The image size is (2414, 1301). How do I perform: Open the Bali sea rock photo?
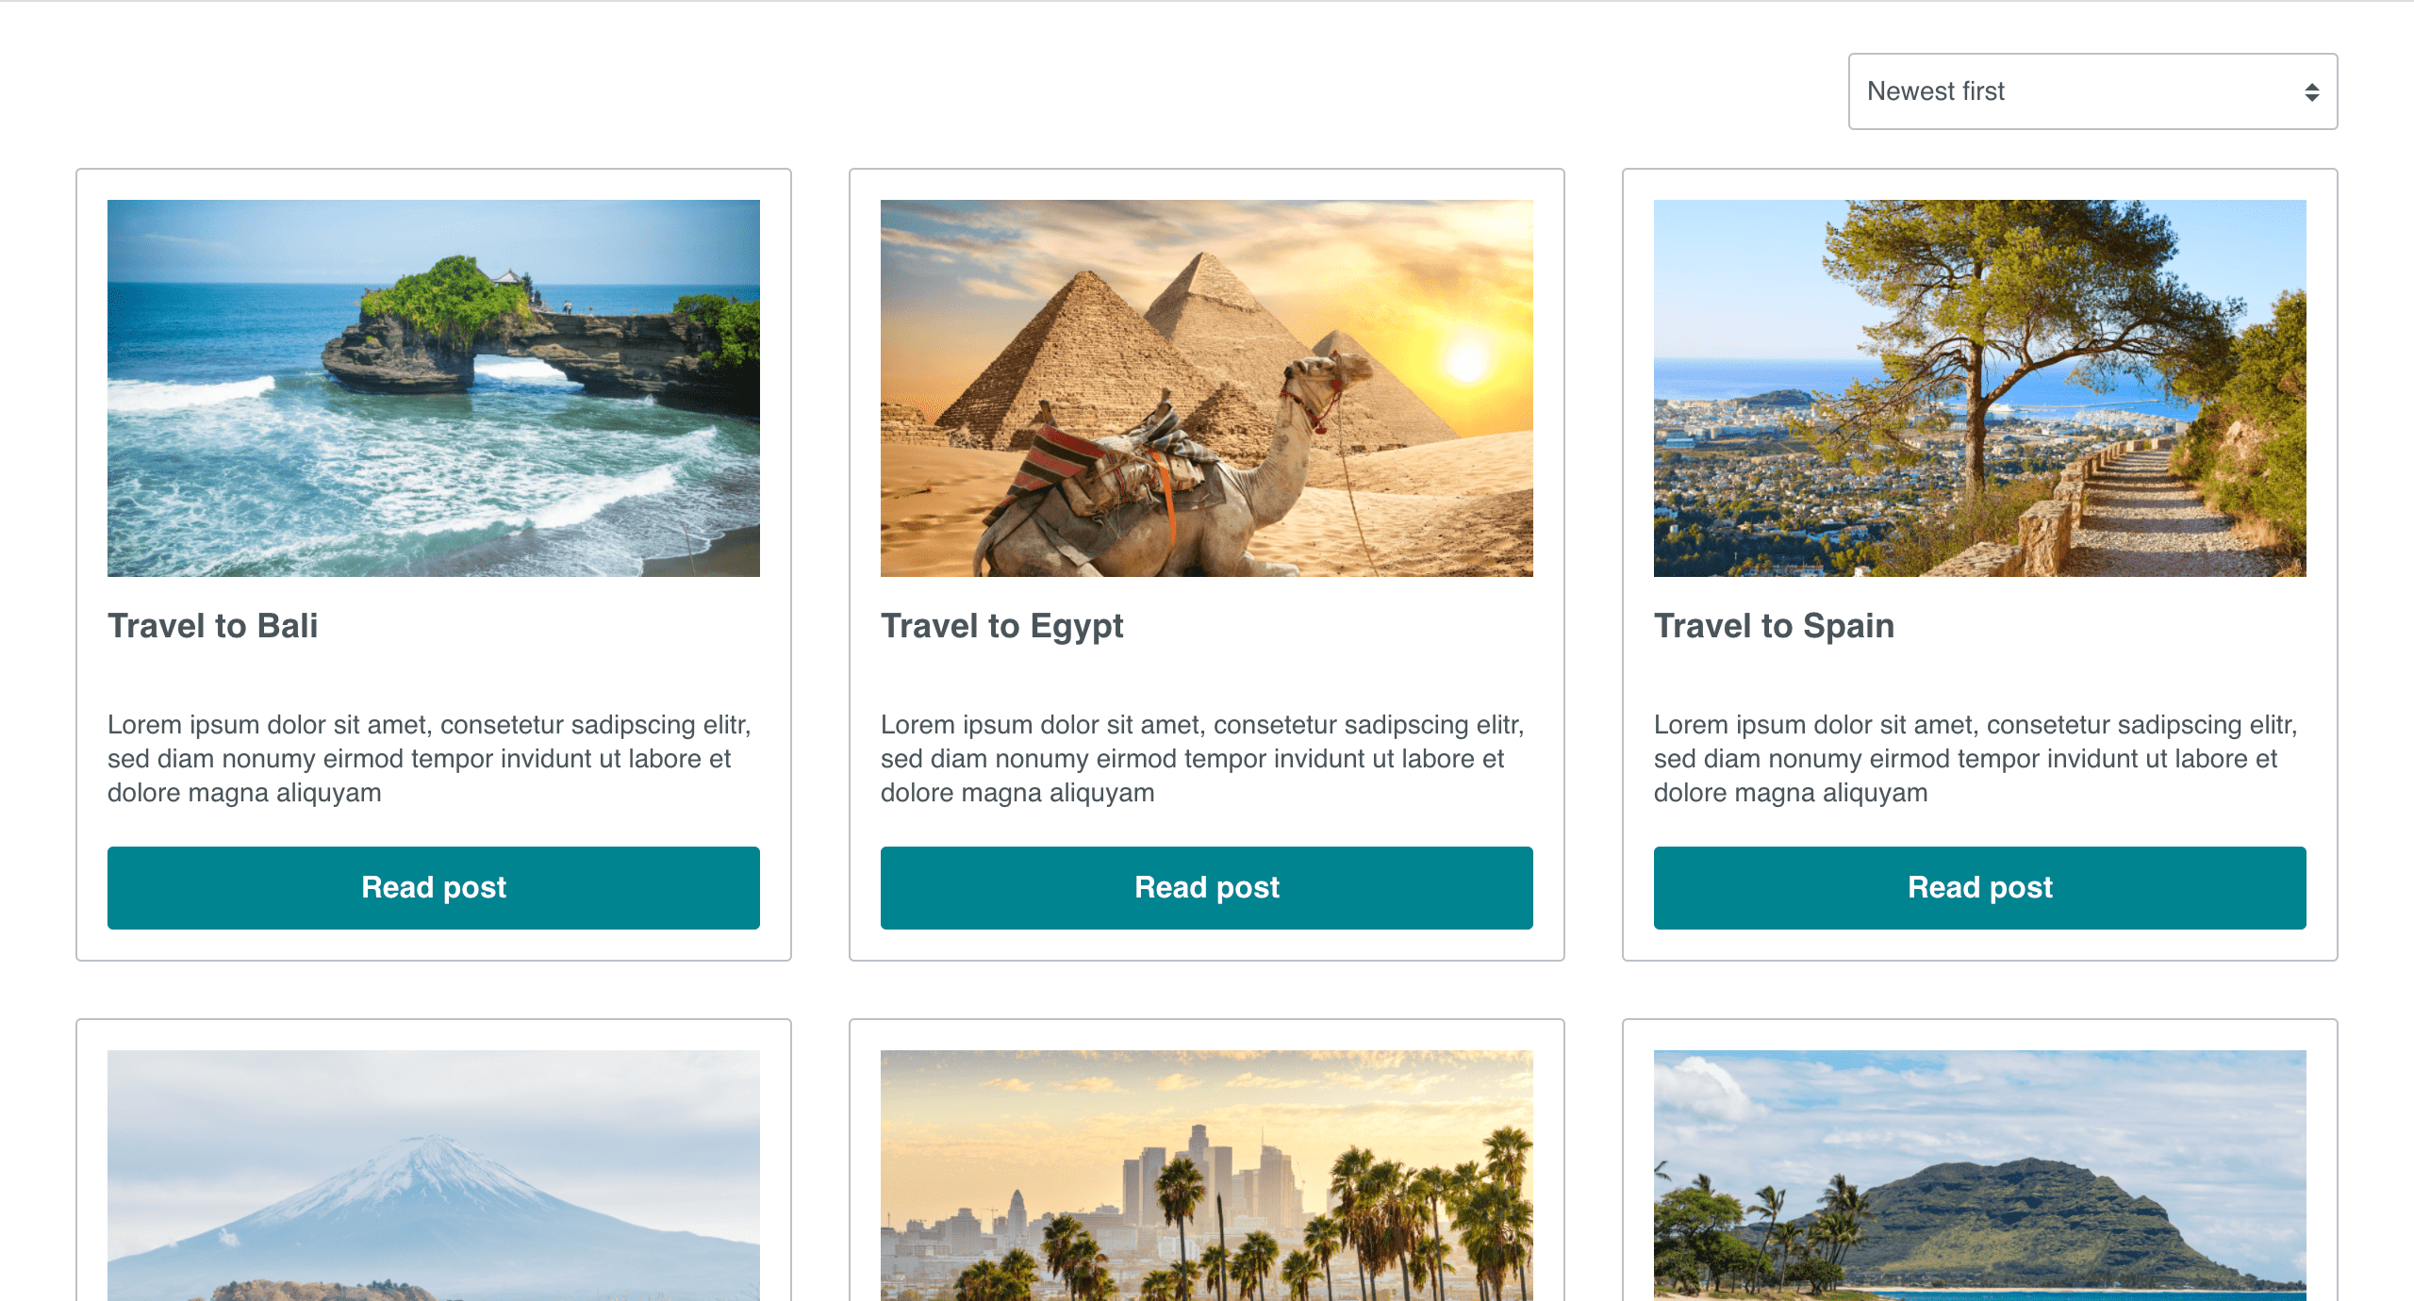point(433,387)
